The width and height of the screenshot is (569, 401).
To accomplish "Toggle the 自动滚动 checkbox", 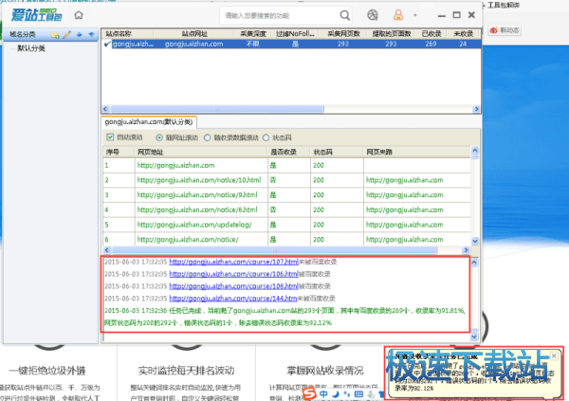I will (110, 137).
